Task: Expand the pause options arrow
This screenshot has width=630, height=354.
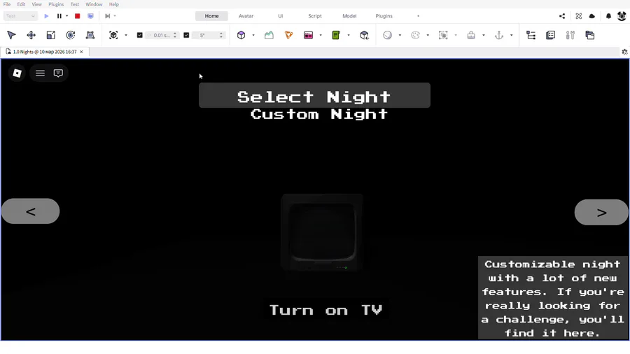Action: point(66,16)
